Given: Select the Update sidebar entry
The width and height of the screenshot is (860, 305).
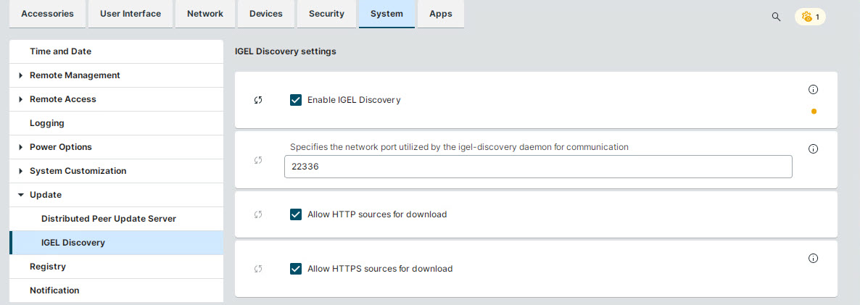Looking at the screenshot, I should tap(116, 195).
